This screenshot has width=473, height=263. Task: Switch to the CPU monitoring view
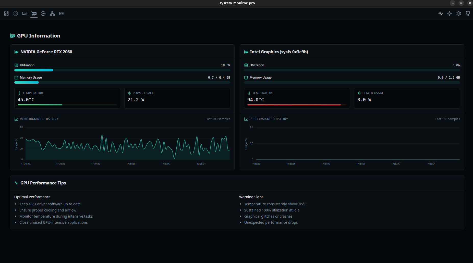(15, 14)
